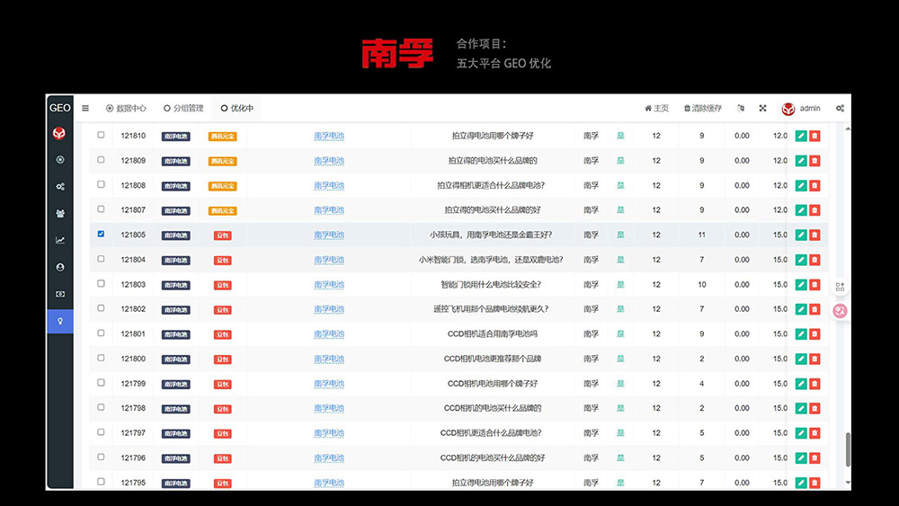Open the admin user menu
This screenshot has height=506, width=899.
pyautogui.click(x=801, y=109)
